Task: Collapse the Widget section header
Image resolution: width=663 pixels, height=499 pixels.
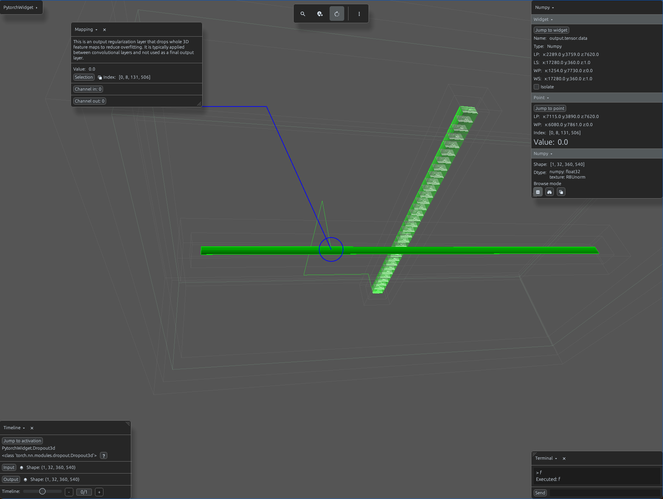Action: point(597,19)
